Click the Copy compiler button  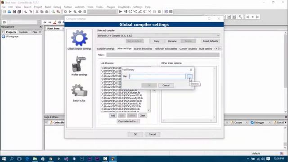(x=157, y=41)
